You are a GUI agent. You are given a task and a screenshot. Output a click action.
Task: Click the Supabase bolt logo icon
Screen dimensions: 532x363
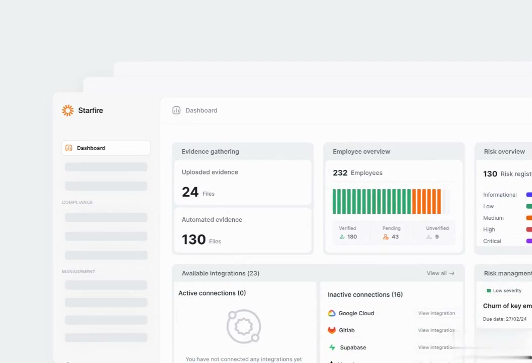[332, 347]
